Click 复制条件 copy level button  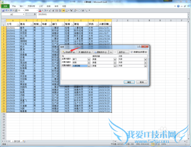[x=100, y=52]
